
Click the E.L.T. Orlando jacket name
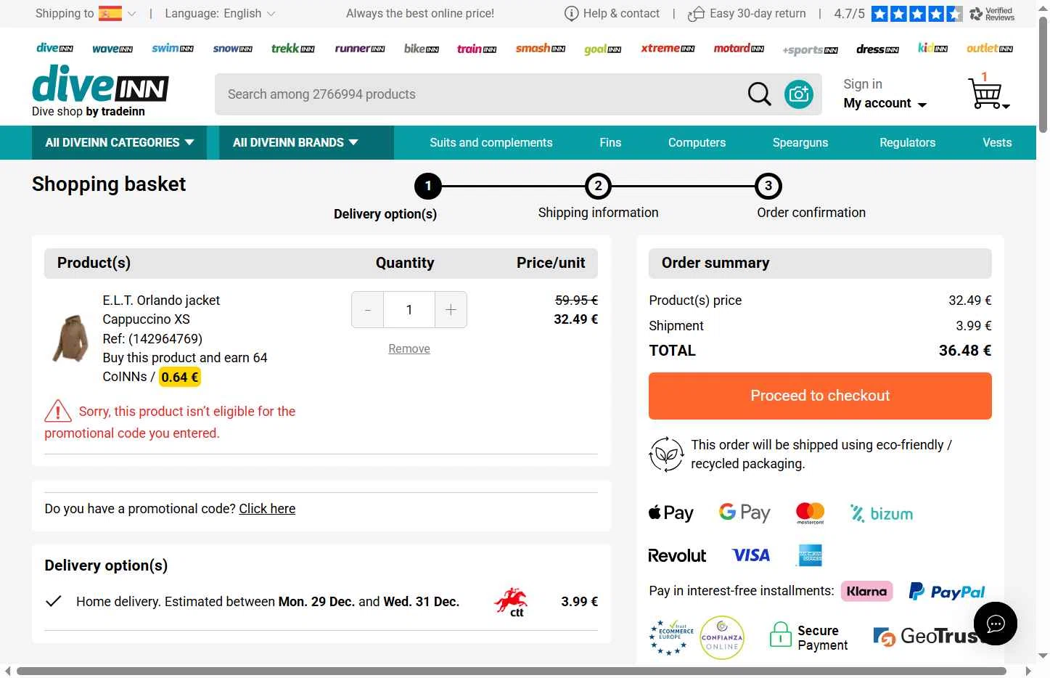(x=161, y=301)
